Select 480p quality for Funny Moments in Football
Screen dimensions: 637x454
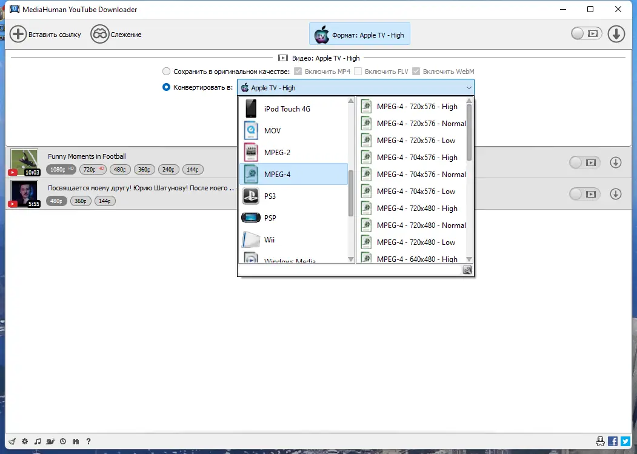point(120,170)
